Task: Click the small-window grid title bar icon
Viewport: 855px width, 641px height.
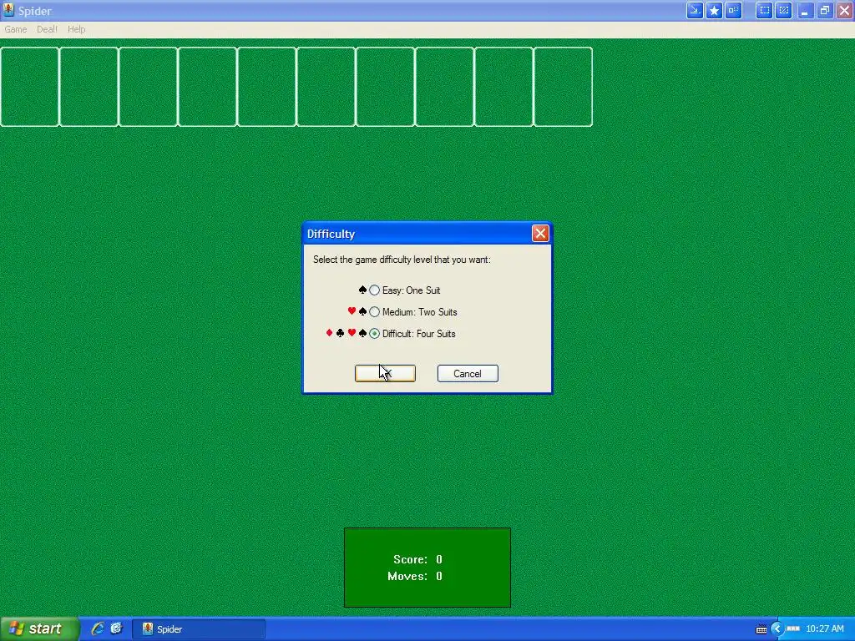Action: click(733, 10)
